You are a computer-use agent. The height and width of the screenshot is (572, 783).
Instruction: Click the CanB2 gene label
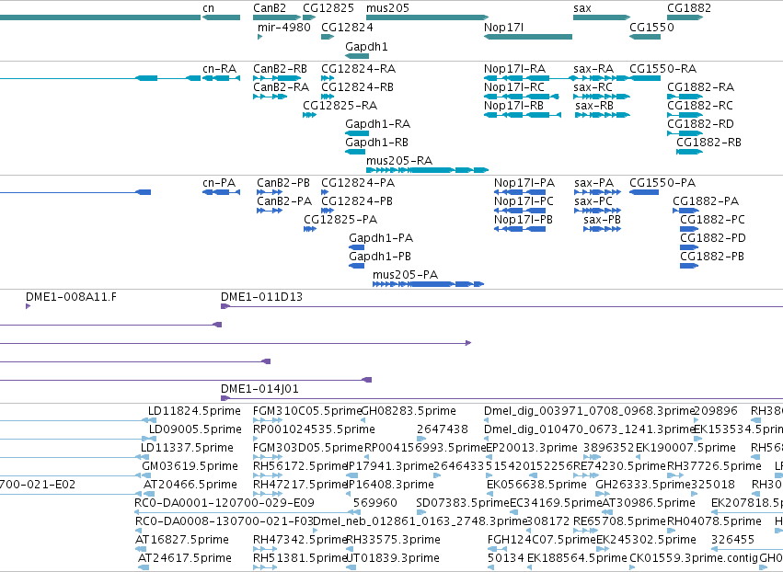point(270,8)
